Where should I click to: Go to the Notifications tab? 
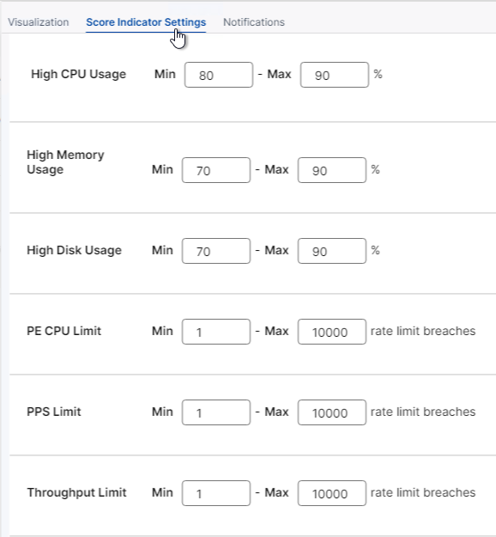pyautogui.click(x=254, y=22)
